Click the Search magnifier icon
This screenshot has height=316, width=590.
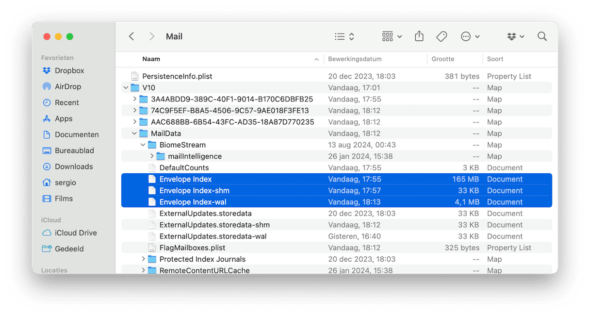(542, 36)
